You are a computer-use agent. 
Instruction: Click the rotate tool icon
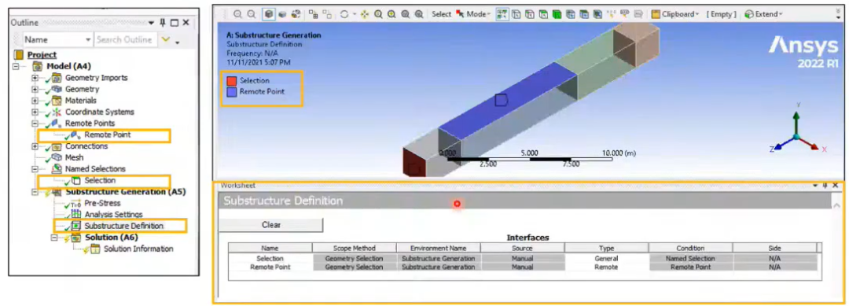tap(344, 14)
